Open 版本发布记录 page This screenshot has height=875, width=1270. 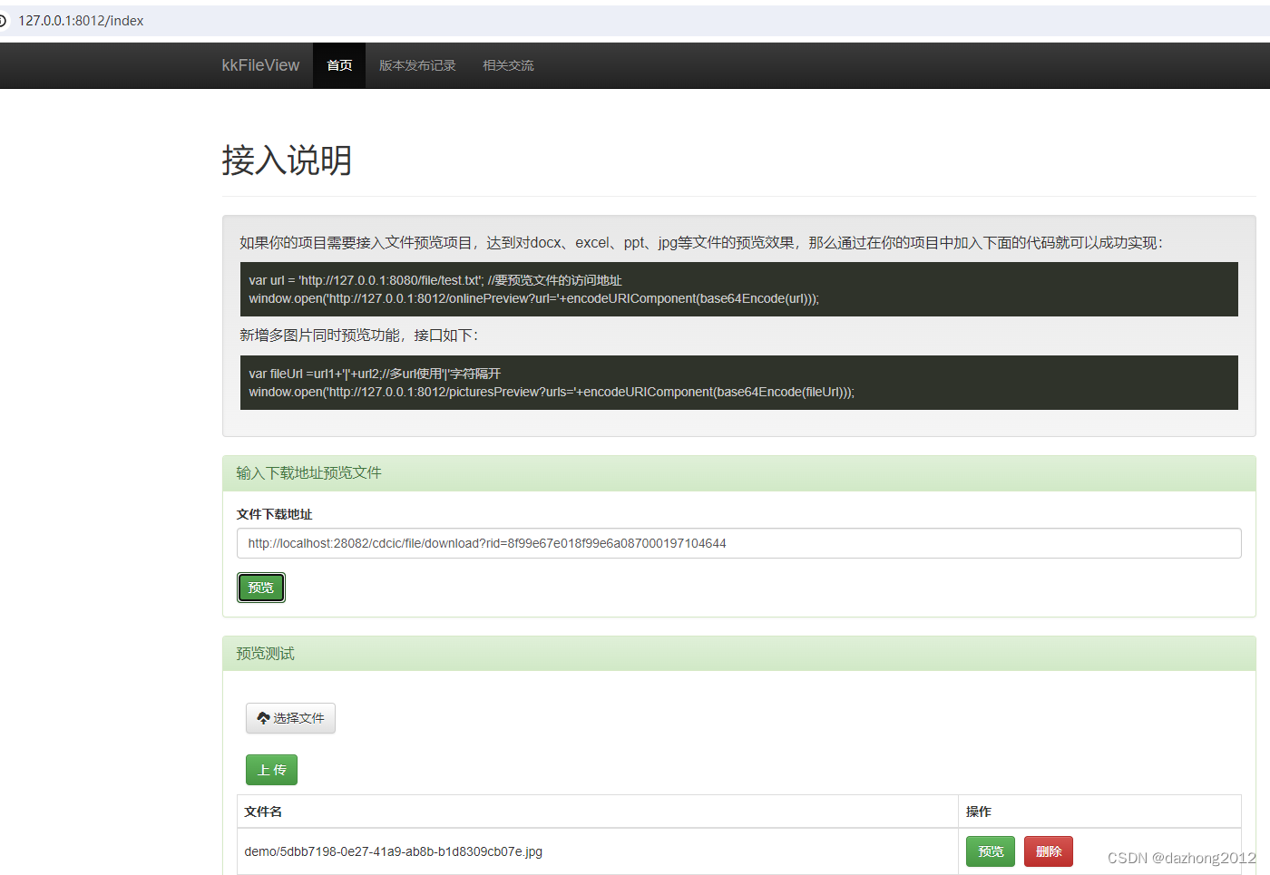point(417,64)
